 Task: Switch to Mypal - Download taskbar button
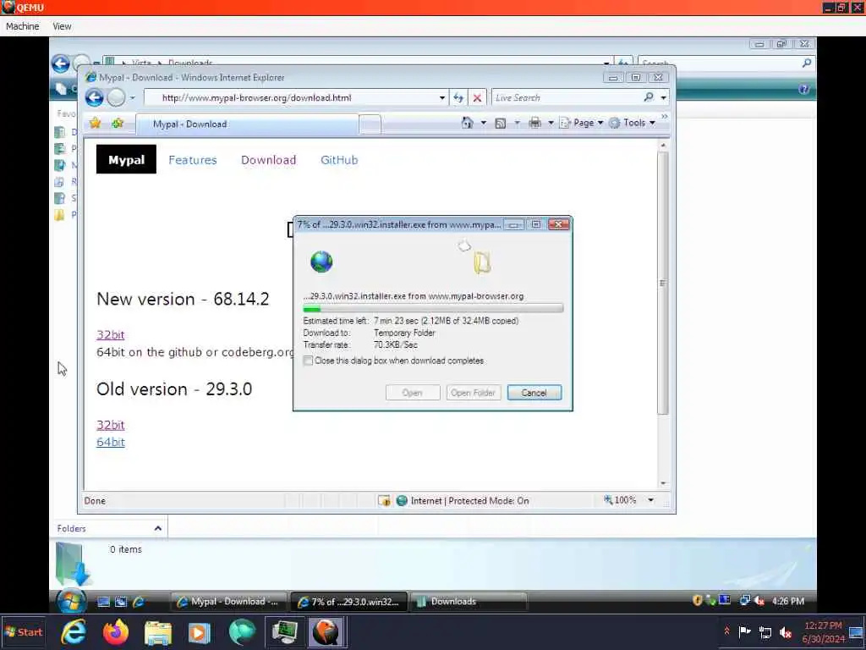pos(228,602)
